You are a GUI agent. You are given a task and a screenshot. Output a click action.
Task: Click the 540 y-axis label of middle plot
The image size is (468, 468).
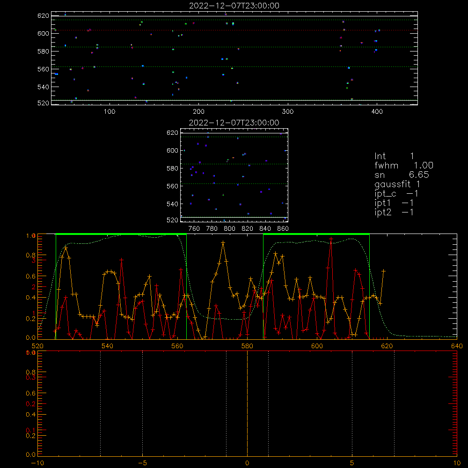click(172, 204)
